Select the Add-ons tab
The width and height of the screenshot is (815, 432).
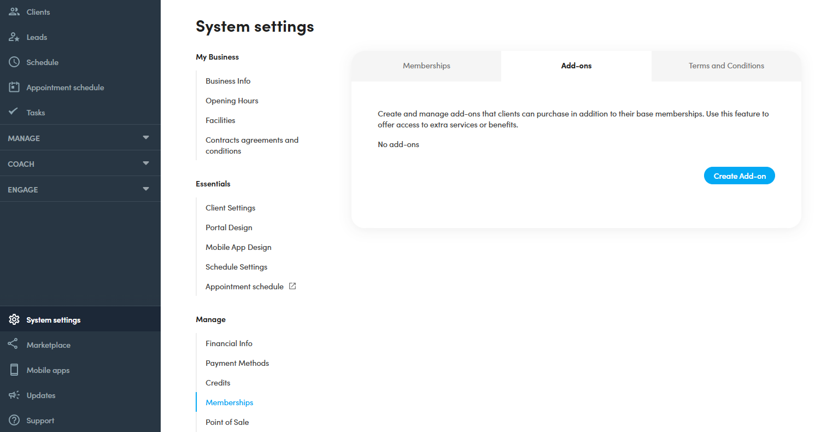click(576, 66)
